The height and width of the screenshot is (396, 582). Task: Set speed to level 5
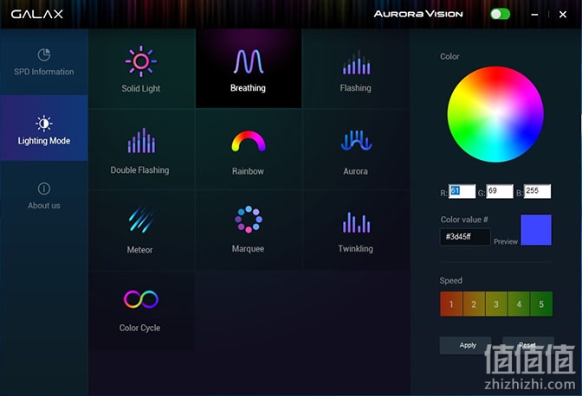click(541, 304)
